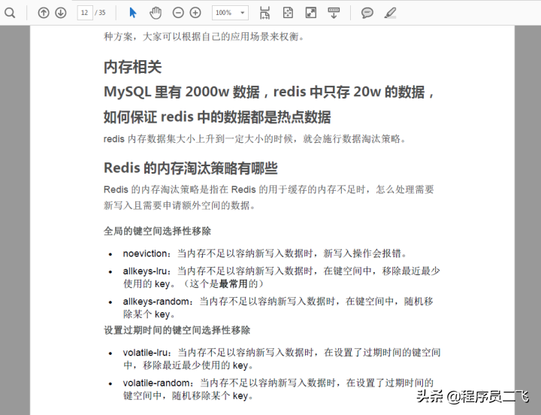Click the read mode download-arrow icon
Viewport: 541px width, 415px height.
(334, 13)
